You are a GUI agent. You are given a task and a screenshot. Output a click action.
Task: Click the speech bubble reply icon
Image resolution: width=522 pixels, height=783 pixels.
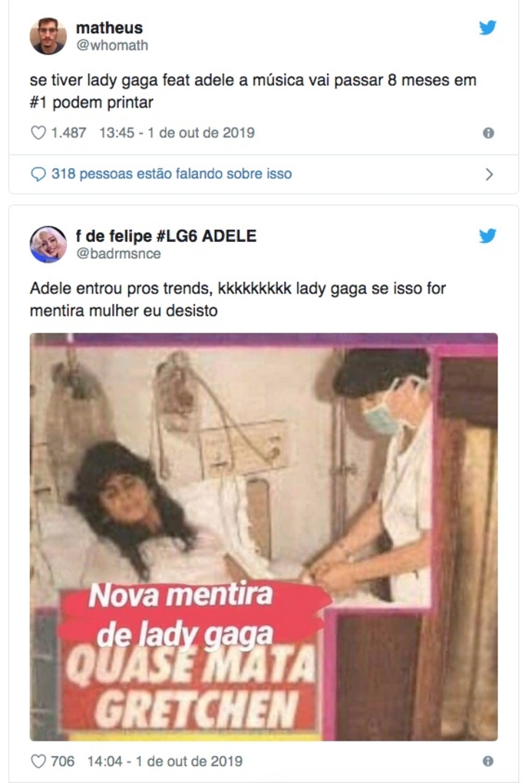[x=38, y=174]
